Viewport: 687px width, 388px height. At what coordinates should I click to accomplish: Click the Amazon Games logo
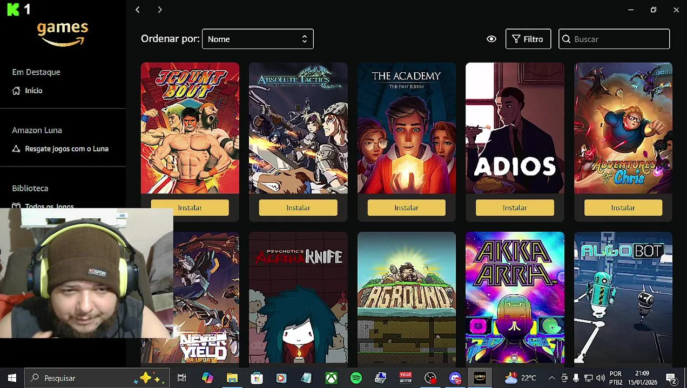click(x=63, y=33)
